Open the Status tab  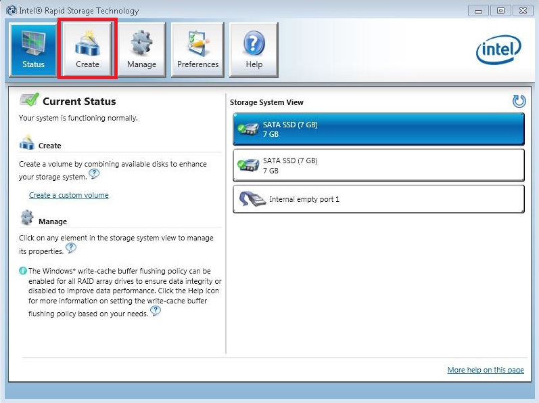pos(33,50)
